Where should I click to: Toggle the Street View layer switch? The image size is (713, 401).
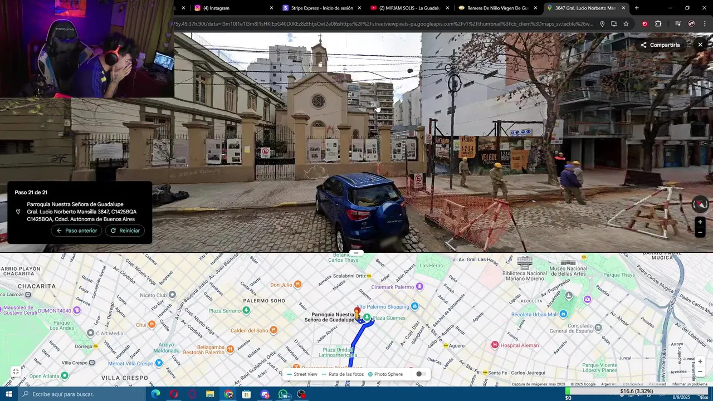(x=421, y=374)
